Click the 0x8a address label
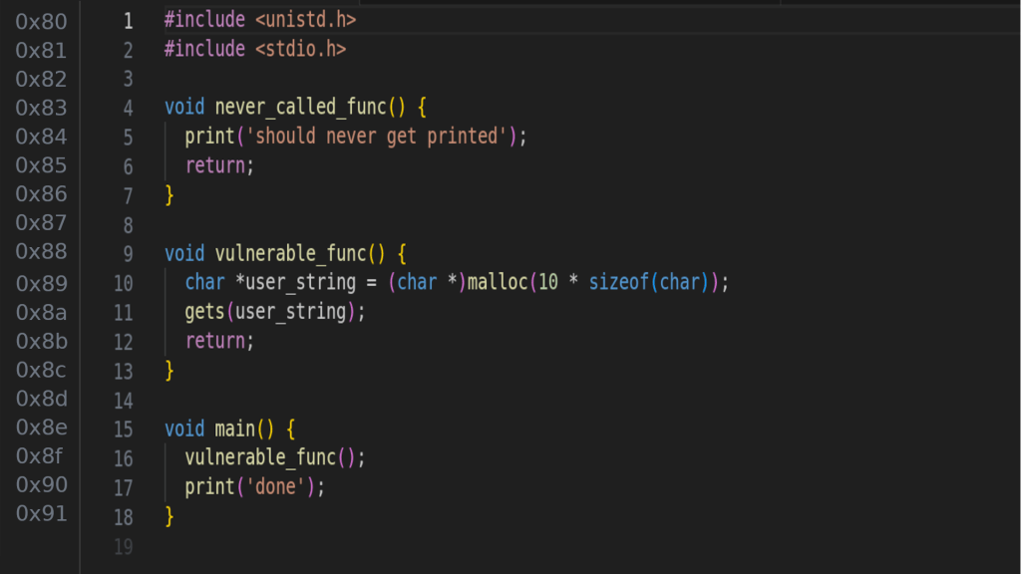 click(41, 312)
